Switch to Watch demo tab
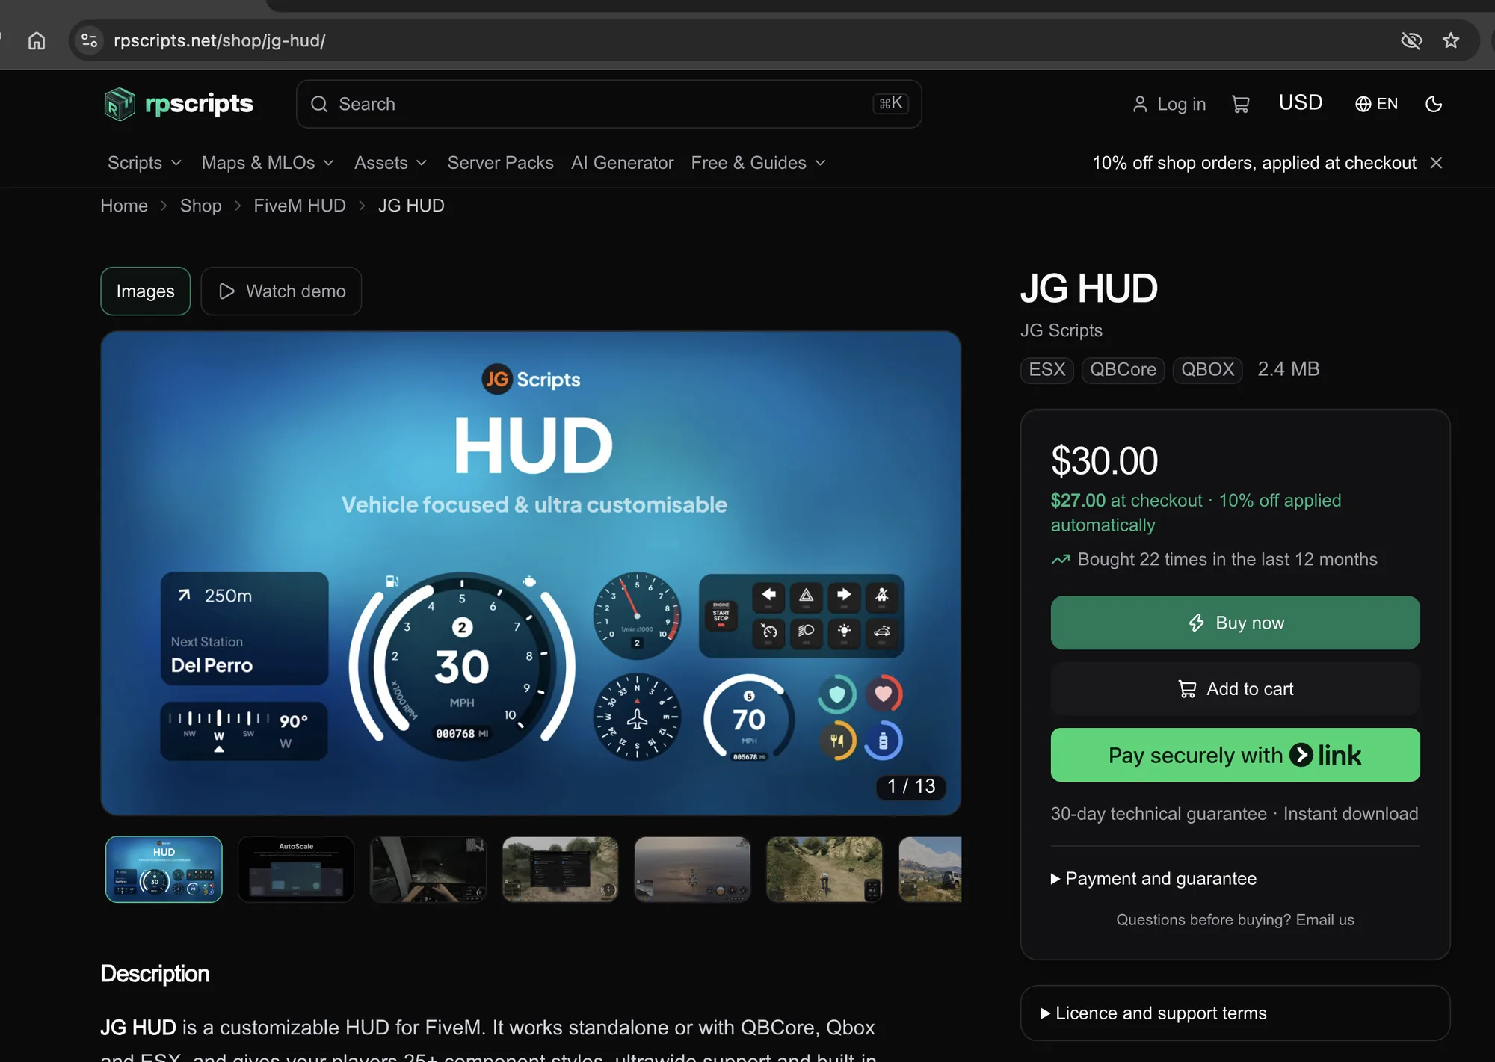The width and height of the screenshot is (1495, 1062). click(x=281, y=291)
